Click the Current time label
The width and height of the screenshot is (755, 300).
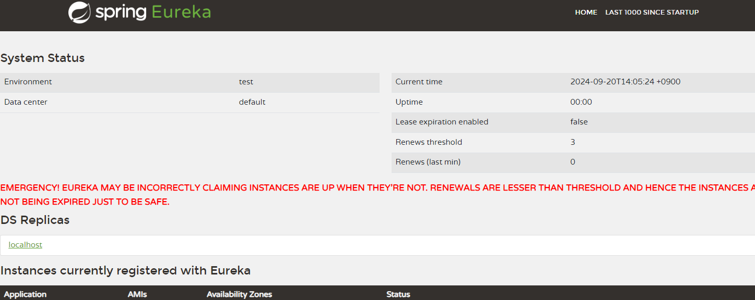pos(419,82)
